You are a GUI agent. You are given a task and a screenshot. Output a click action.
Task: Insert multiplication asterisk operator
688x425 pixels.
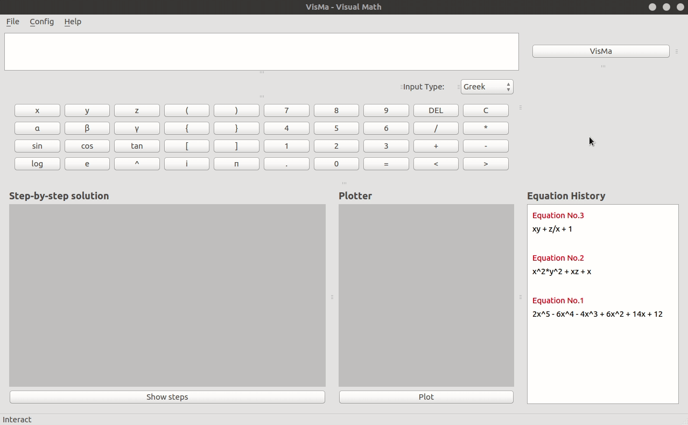click(486, 128)
